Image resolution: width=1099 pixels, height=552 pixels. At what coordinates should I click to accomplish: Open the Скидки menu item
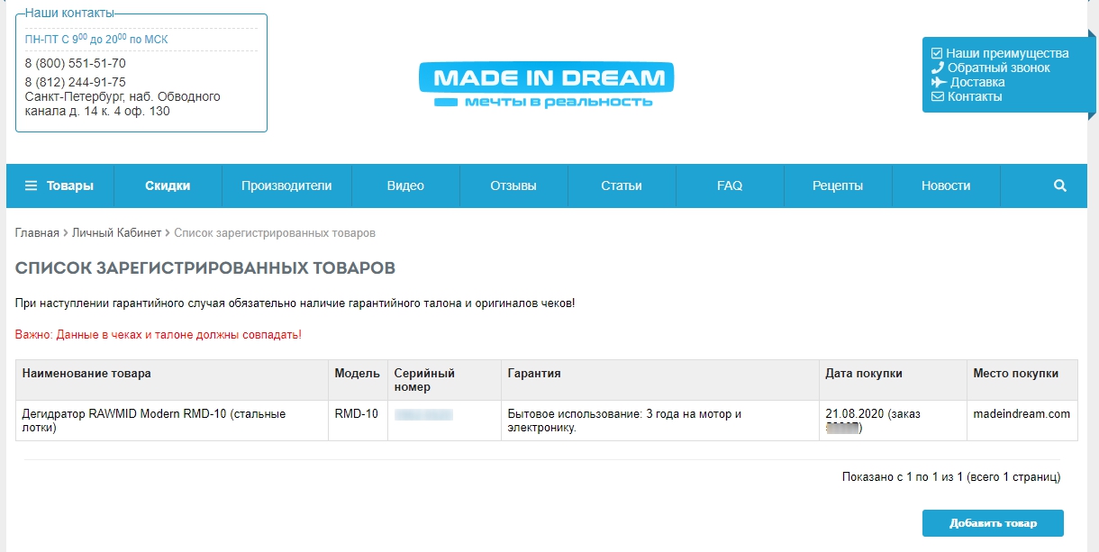[x=168, y=186]
